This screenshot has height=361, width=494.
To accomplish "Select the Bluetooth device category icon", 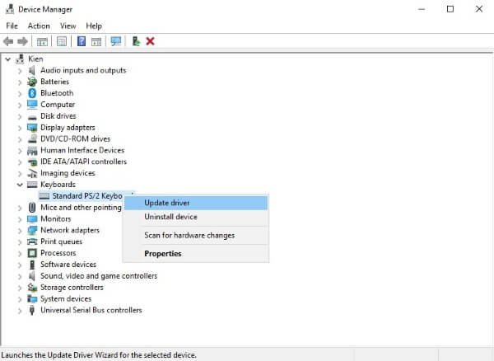I will click(33, 93).
